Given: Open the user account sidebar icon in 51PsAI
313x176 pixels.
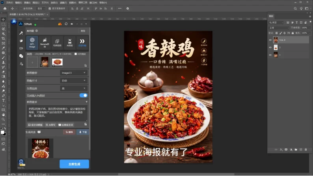Looking at the screenshot, I should click(x=21, y=64).
